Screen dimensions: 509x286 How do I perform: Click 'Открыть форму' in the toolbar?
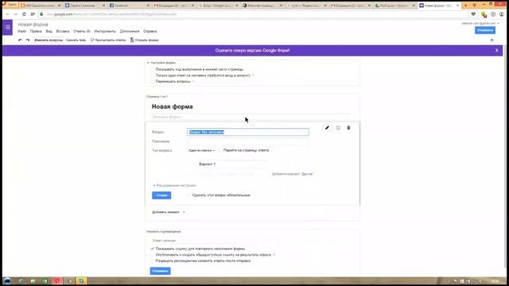(145, 40)
